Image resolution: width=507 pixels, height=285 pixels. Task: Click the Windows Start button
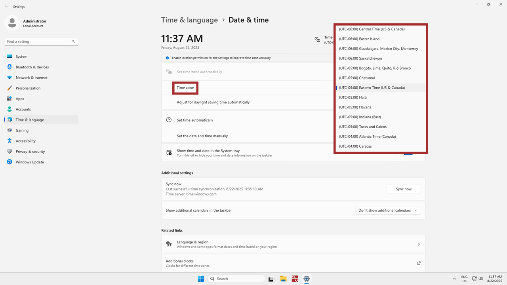[x=201, y=279]
